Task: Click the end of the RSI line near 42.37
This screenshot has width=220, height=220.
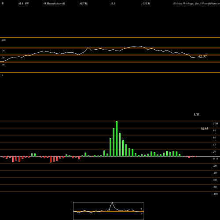Action: (x=194, y=58)
